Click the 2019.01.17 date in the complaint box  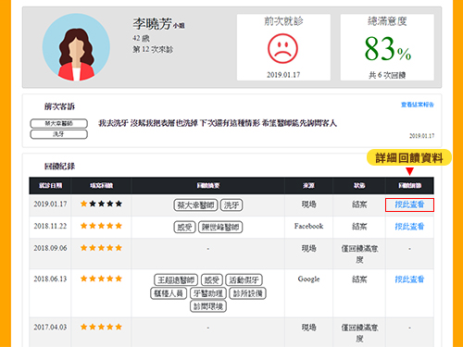(x=421, y=136)
